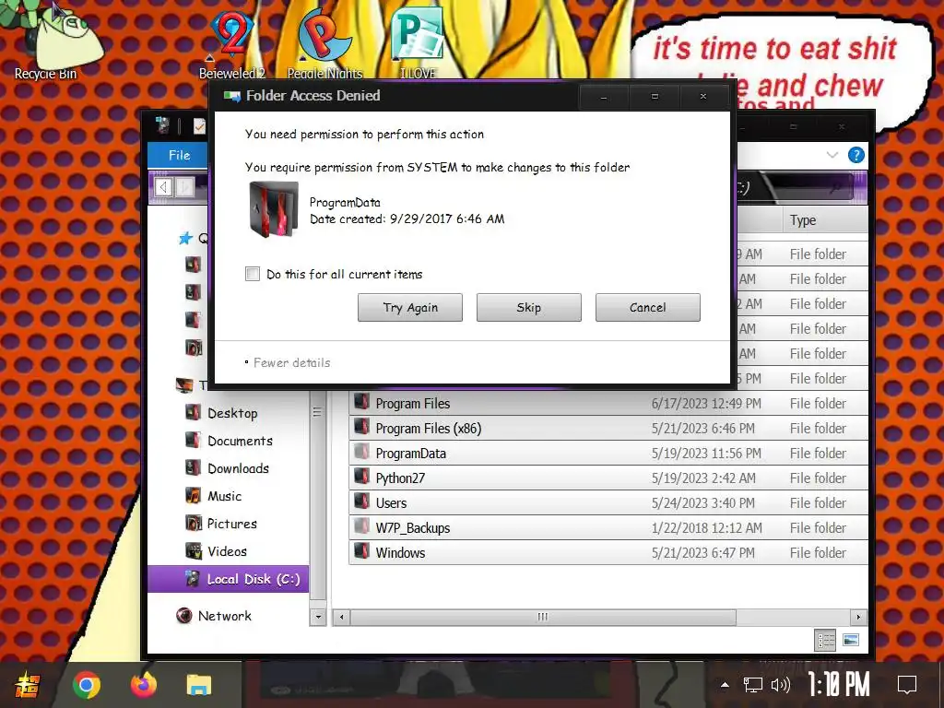Screen dimensions: 944x708
Task: Click the navigation pane scroll down arrow
Action: [318, 617]
